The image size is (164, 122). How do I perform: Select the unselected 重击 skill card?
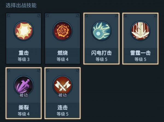pyautogui.click(x=24, y=38)
